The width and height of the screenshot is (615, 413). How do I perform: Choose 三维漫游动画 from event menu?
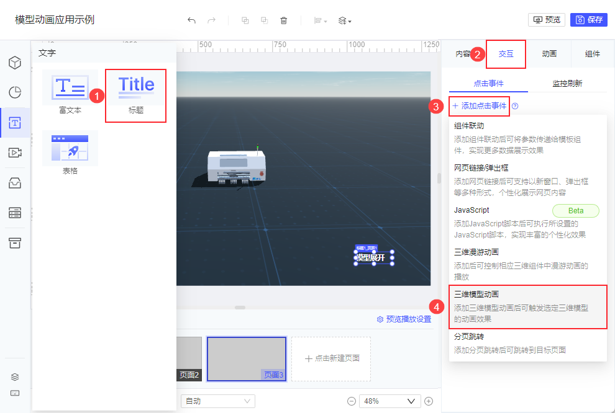tap(528, 264)
